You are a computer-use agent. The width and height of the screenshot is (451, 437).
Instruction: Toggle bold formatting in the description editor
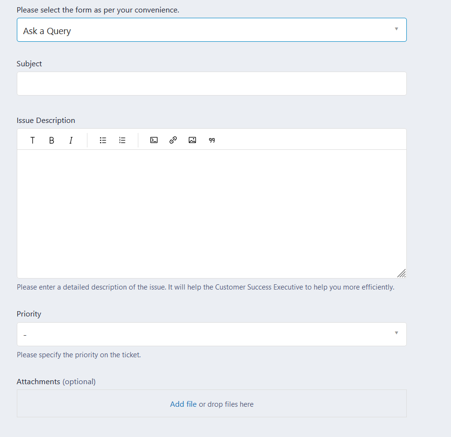51,140
